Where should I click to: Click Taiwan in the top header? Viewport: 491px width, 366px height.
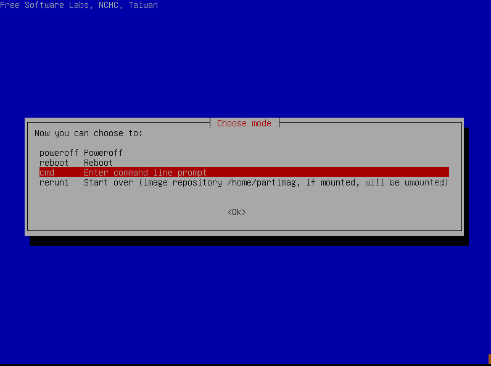click(x=142, y=5)
